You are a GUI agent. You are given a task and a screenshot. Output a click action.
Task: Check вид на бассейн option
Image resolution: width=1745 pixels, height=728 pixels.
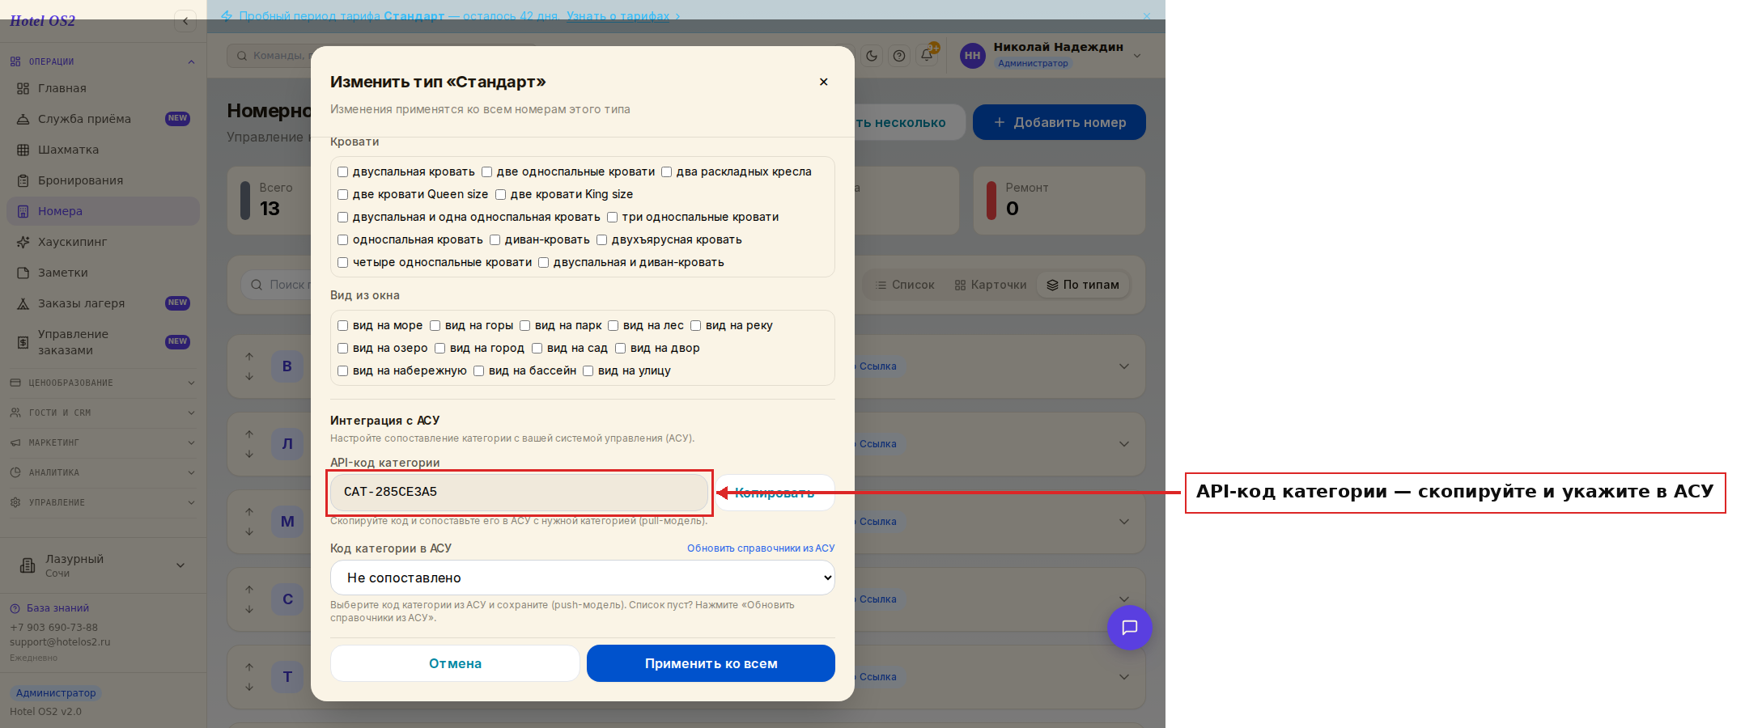pyautogui.click(x=479, y=370)
